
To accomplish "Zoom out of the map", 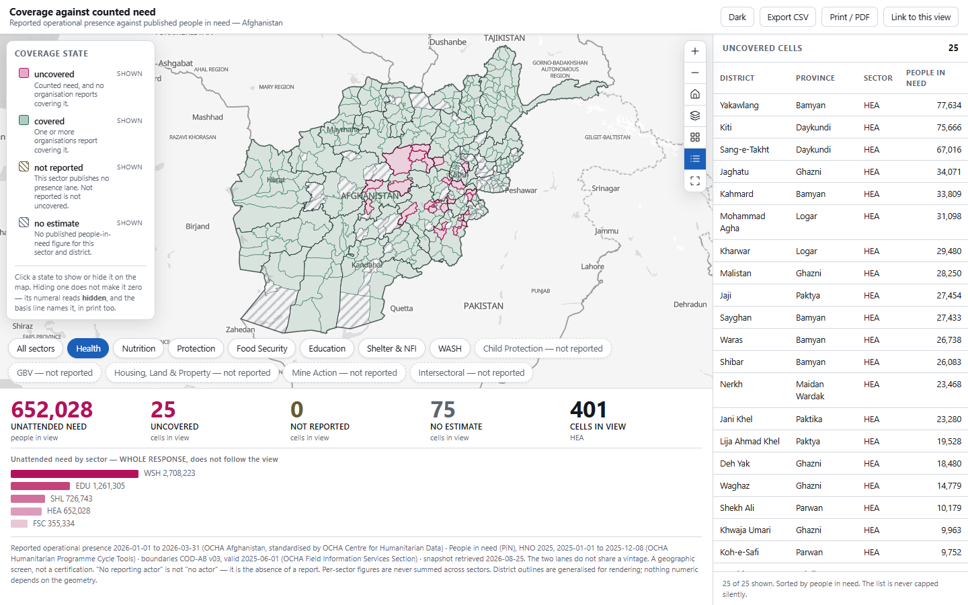I will point(695,73).
